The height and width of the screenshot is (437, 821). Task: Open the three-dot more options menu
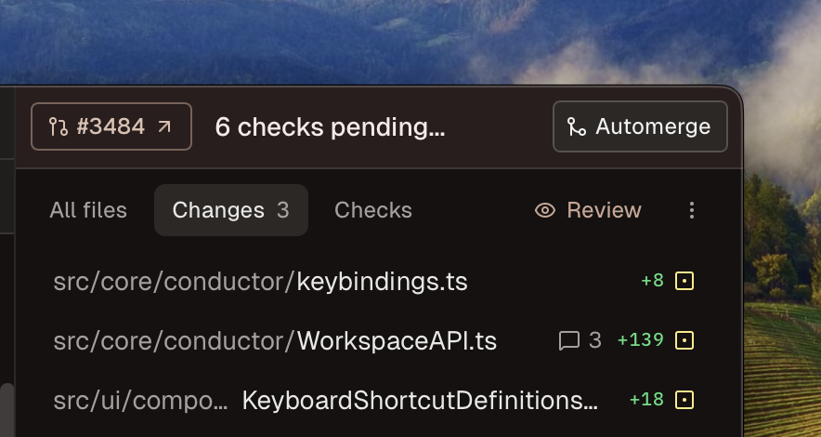click(x=691, y=211)
